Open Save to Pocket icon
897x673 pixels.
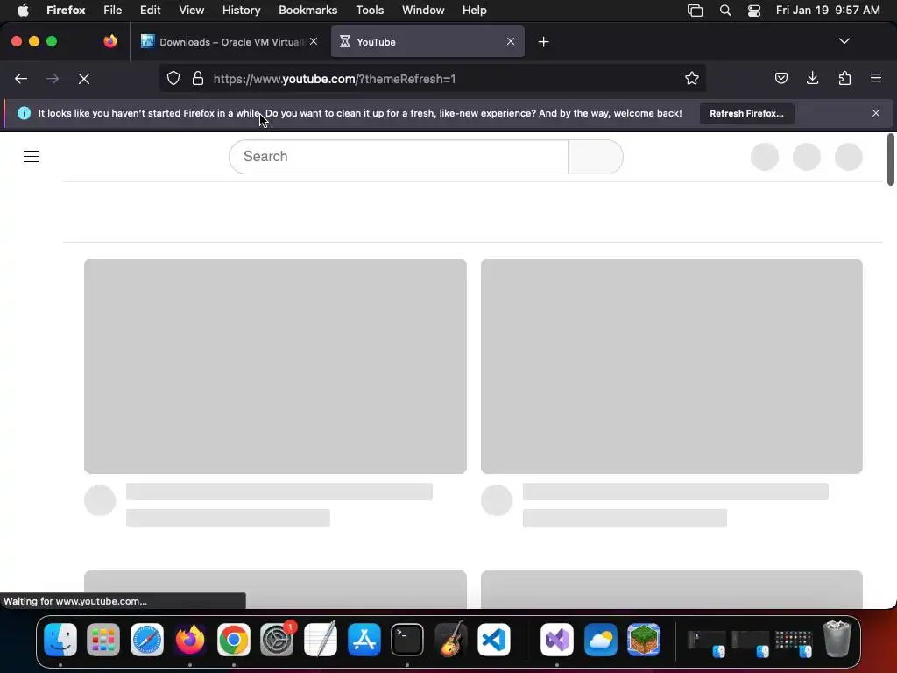coord(780,78)
